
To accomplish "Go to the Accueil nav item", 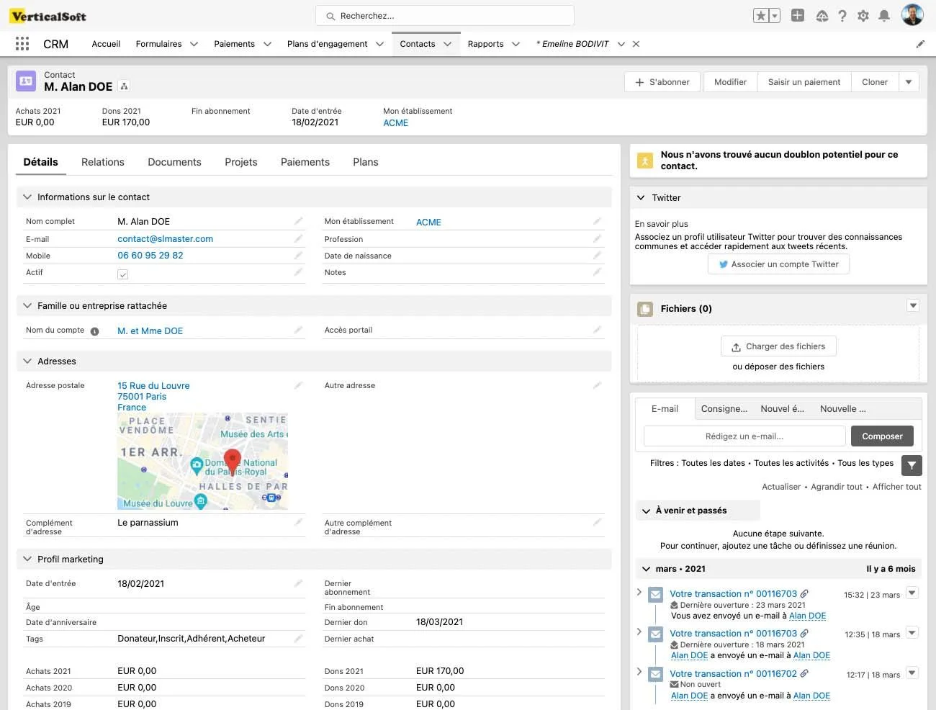I will click(x=106, y=44).
